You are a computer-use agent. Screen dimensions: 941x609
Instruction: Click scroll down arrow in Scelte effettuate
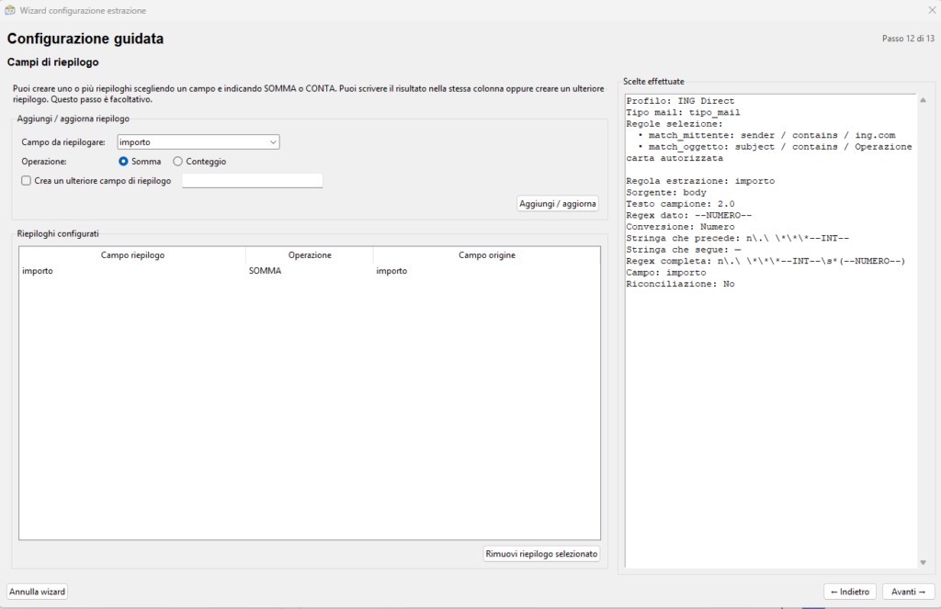click(923, 562)
